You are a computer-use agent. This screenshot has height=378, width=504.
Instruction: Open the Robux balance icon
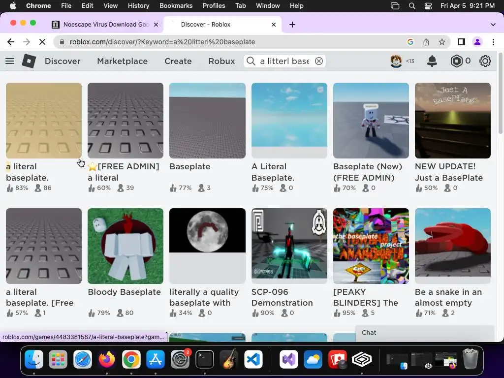[456, 61]
